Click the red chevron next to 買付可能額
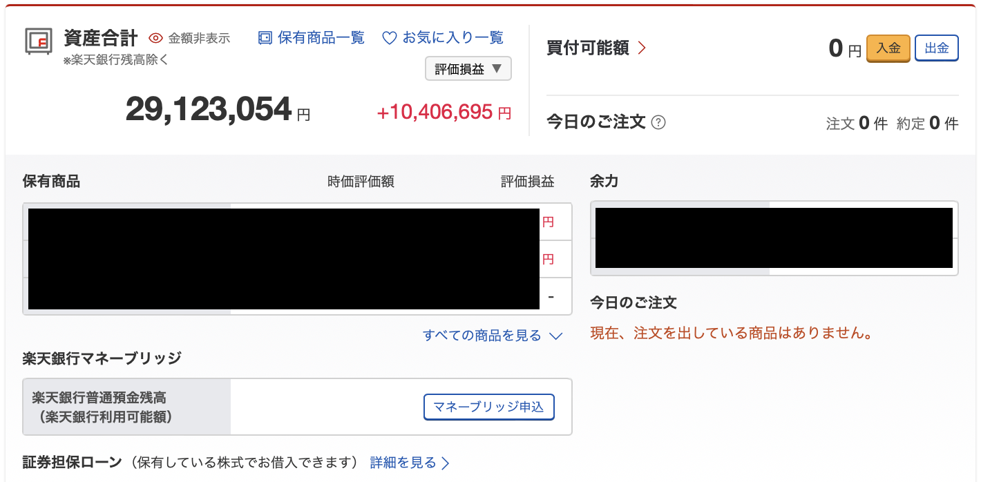Image resolution: width=981 pixels, height=482 pixels. pyautogui.click(x=642, y=48)
